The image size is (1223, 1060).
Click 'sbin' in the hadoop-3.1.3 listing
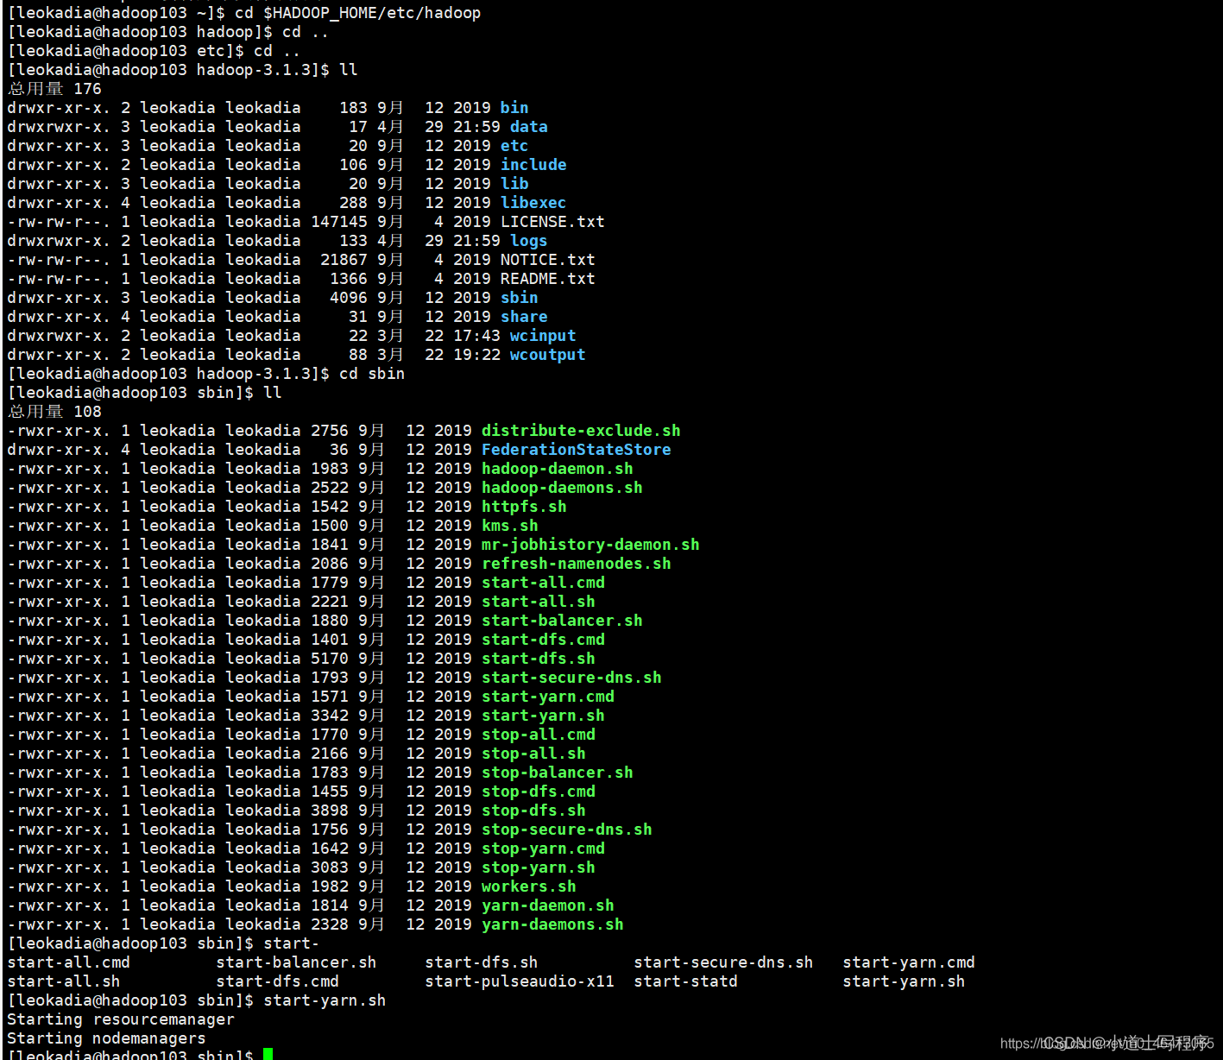pos(520,298)
